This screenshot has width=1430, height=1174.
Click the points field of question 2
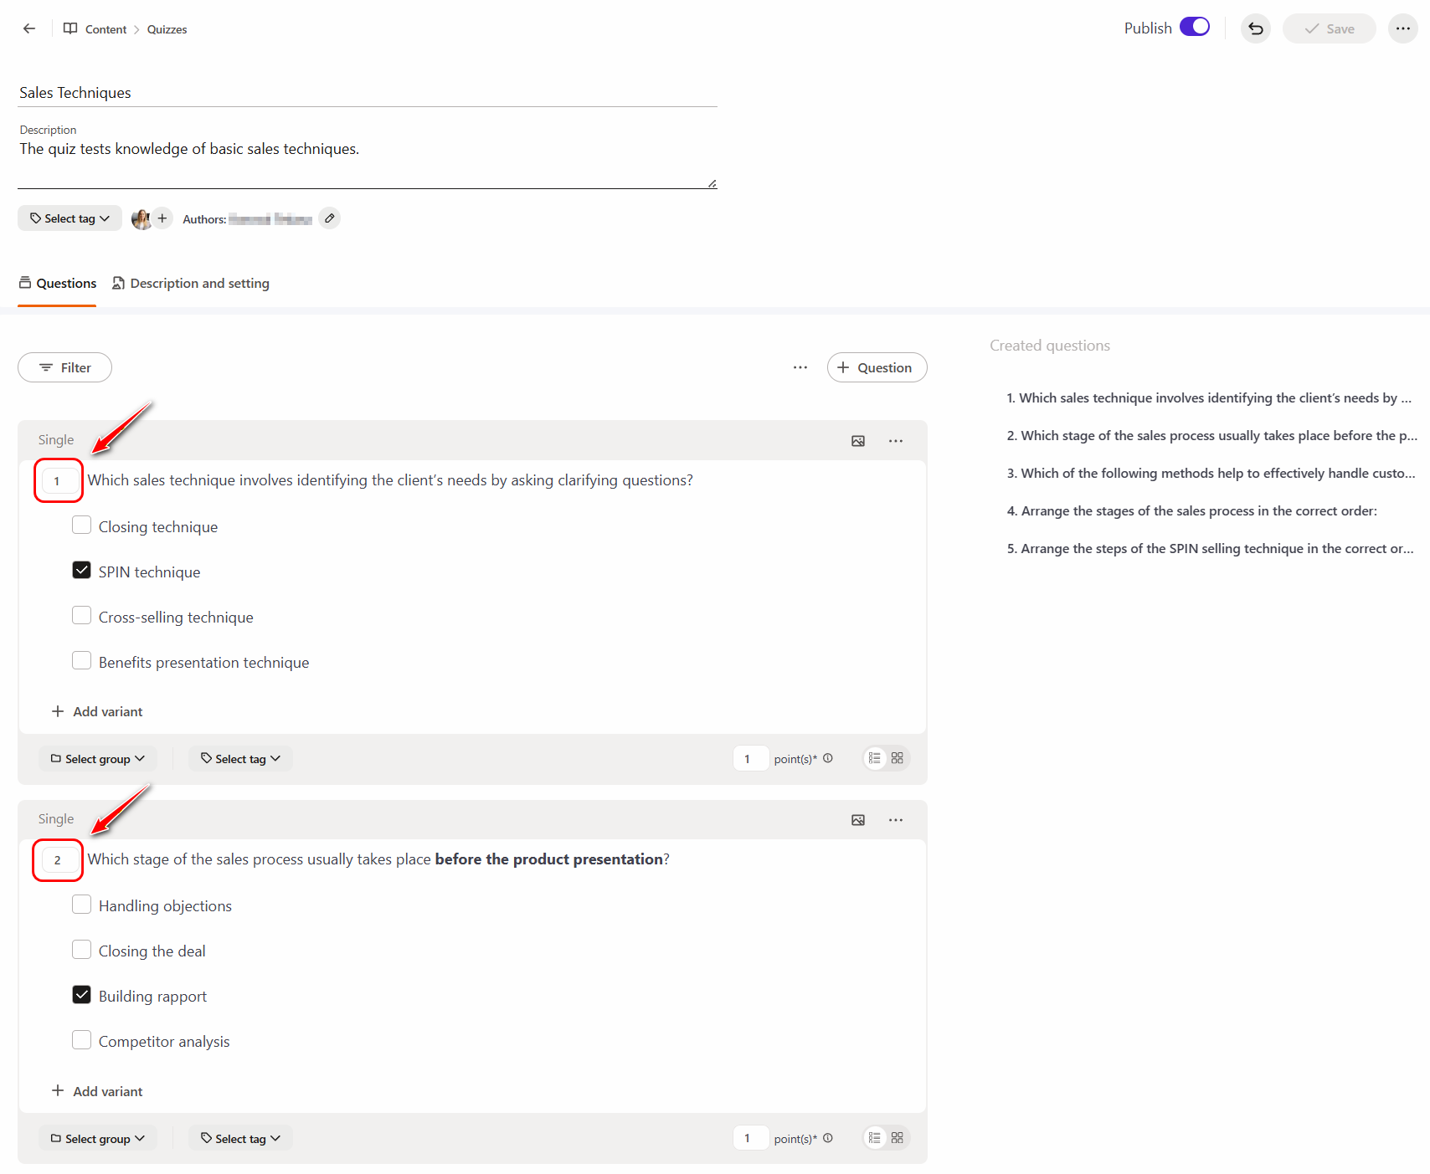click(x=749, y=1138)
